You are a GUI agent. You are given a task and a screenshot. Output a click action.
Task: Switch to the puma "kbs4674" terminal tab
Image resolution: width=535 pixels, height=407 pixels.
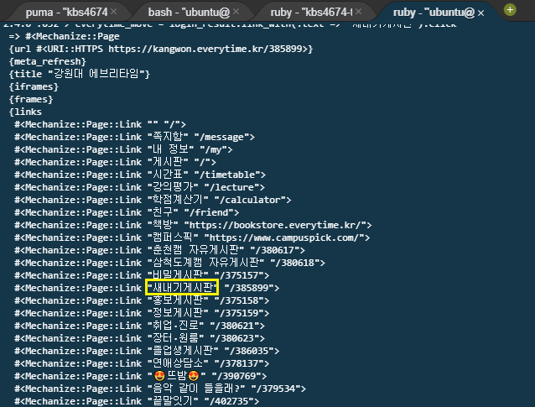click(66, 13)
